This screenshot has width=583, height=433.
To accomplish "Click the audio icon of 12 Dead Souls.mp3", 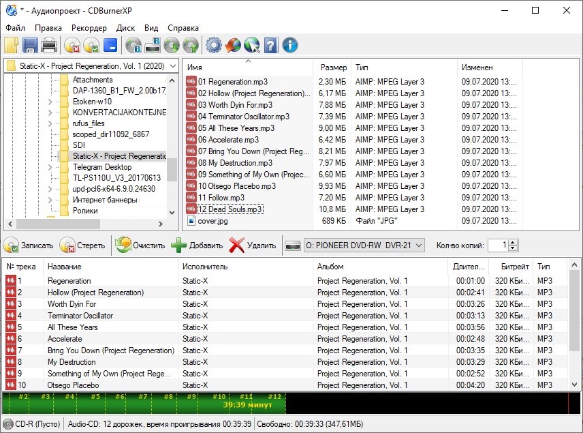I will point(191,209).
